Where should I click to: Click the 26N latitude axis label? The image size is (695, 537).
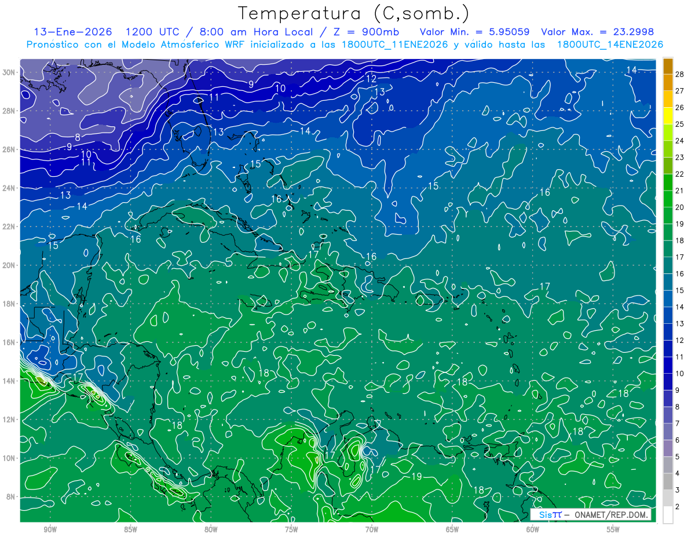10,149
